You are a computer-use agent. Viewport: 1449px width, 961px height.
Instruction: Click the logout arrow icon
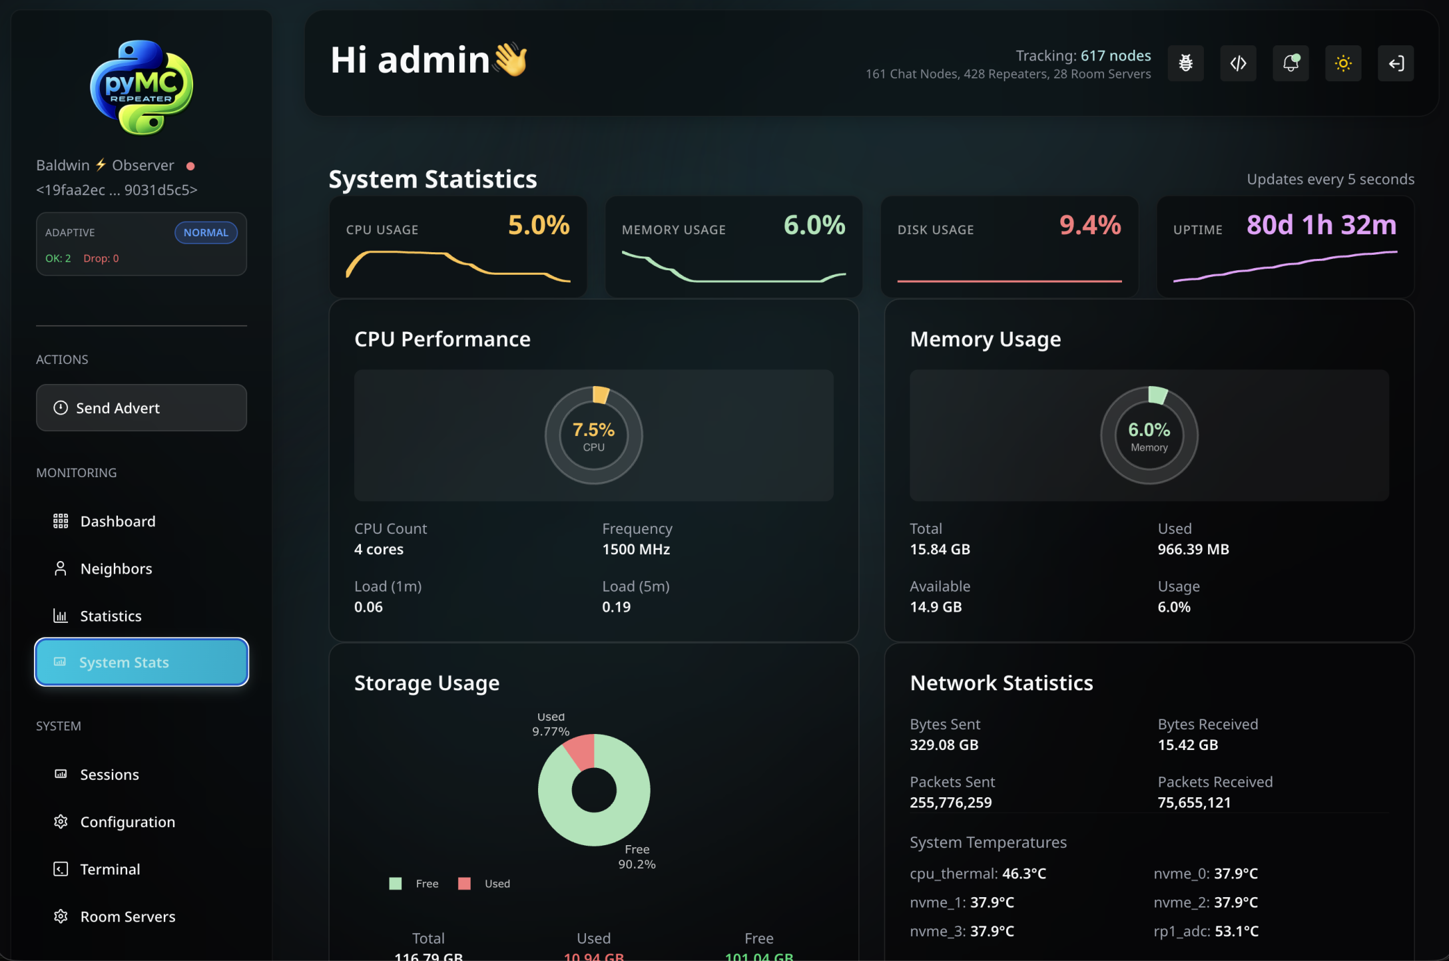coord(1396,63)
